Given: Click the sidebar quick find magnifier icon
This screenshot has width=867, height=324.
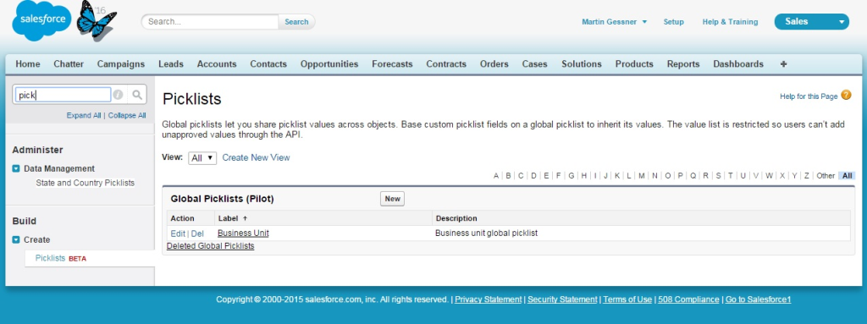Looking at the screenshot, I should [137, 95].
